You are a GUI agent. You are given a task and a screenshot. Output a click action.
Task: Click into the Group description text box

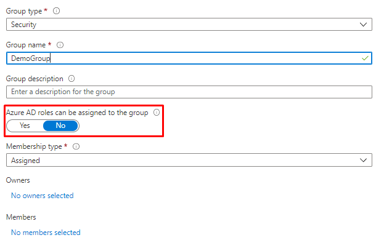coord(189,92)
